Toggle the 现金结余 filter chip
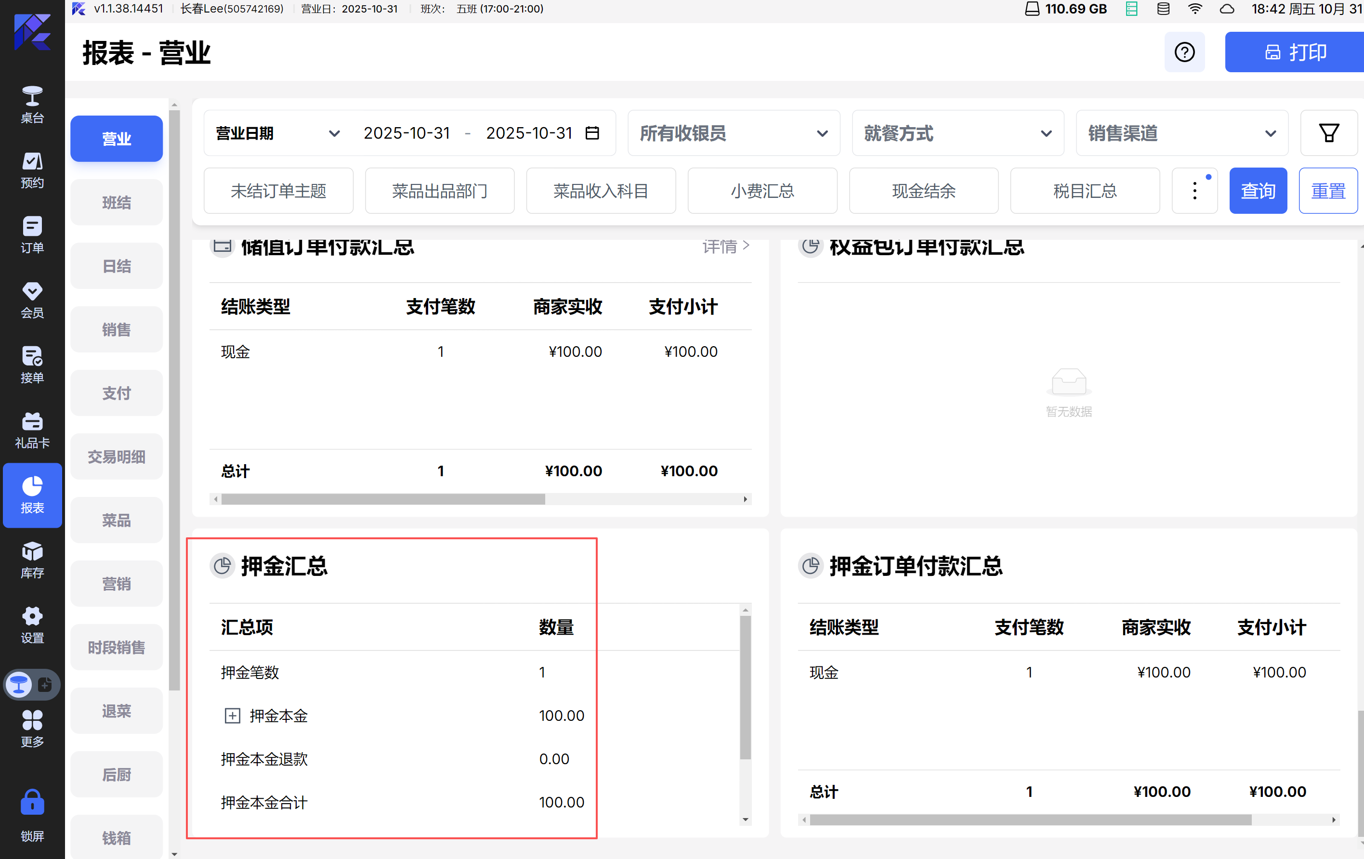The height and width of the screenshot is (859, 1364). pos(923,191)
